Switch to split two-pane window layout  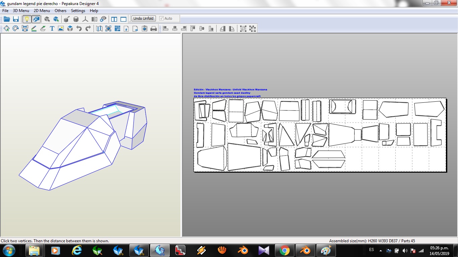(x=114, y=19)
